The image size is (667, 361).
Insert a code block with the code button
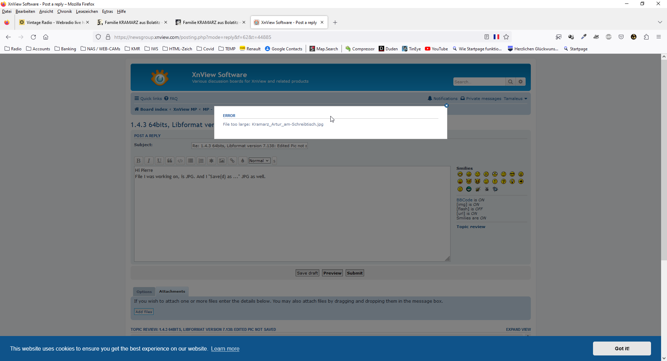pyautogui.click(x=180, y=161)
